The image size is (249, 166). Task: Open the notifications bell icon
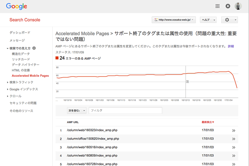tap(228, 6)
